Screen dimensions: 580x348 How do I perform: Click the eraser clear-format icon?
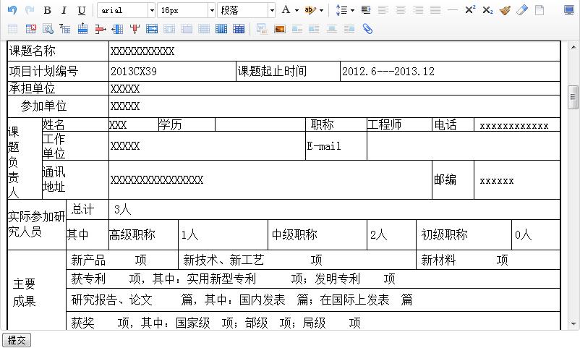coord(522,10)
